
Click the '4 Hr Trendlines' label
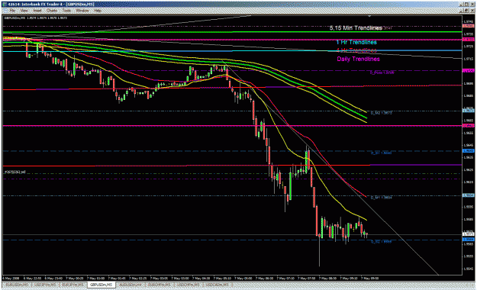[356, 50]
